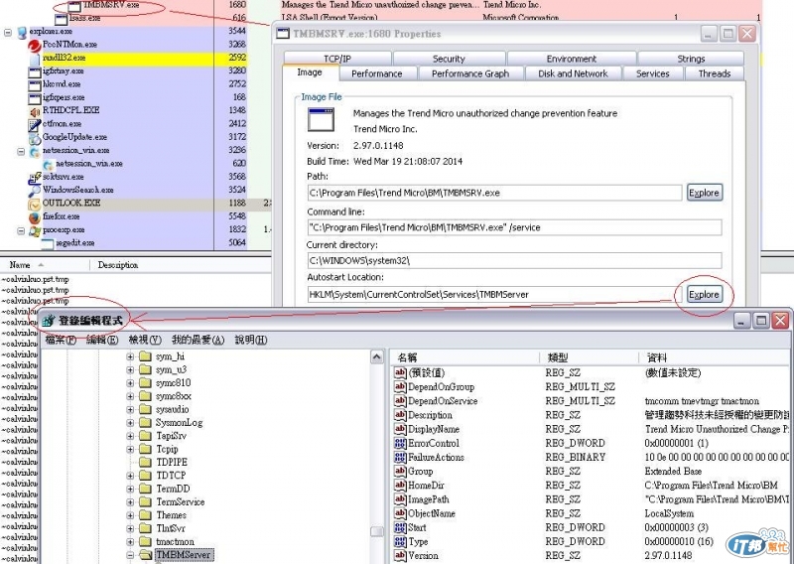Click the FailureActions binary value icon

pyautogui.click(x=400, y=458)
